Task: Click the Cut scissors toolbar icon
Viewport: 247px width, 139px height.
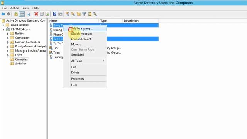Action: (29, 14)
